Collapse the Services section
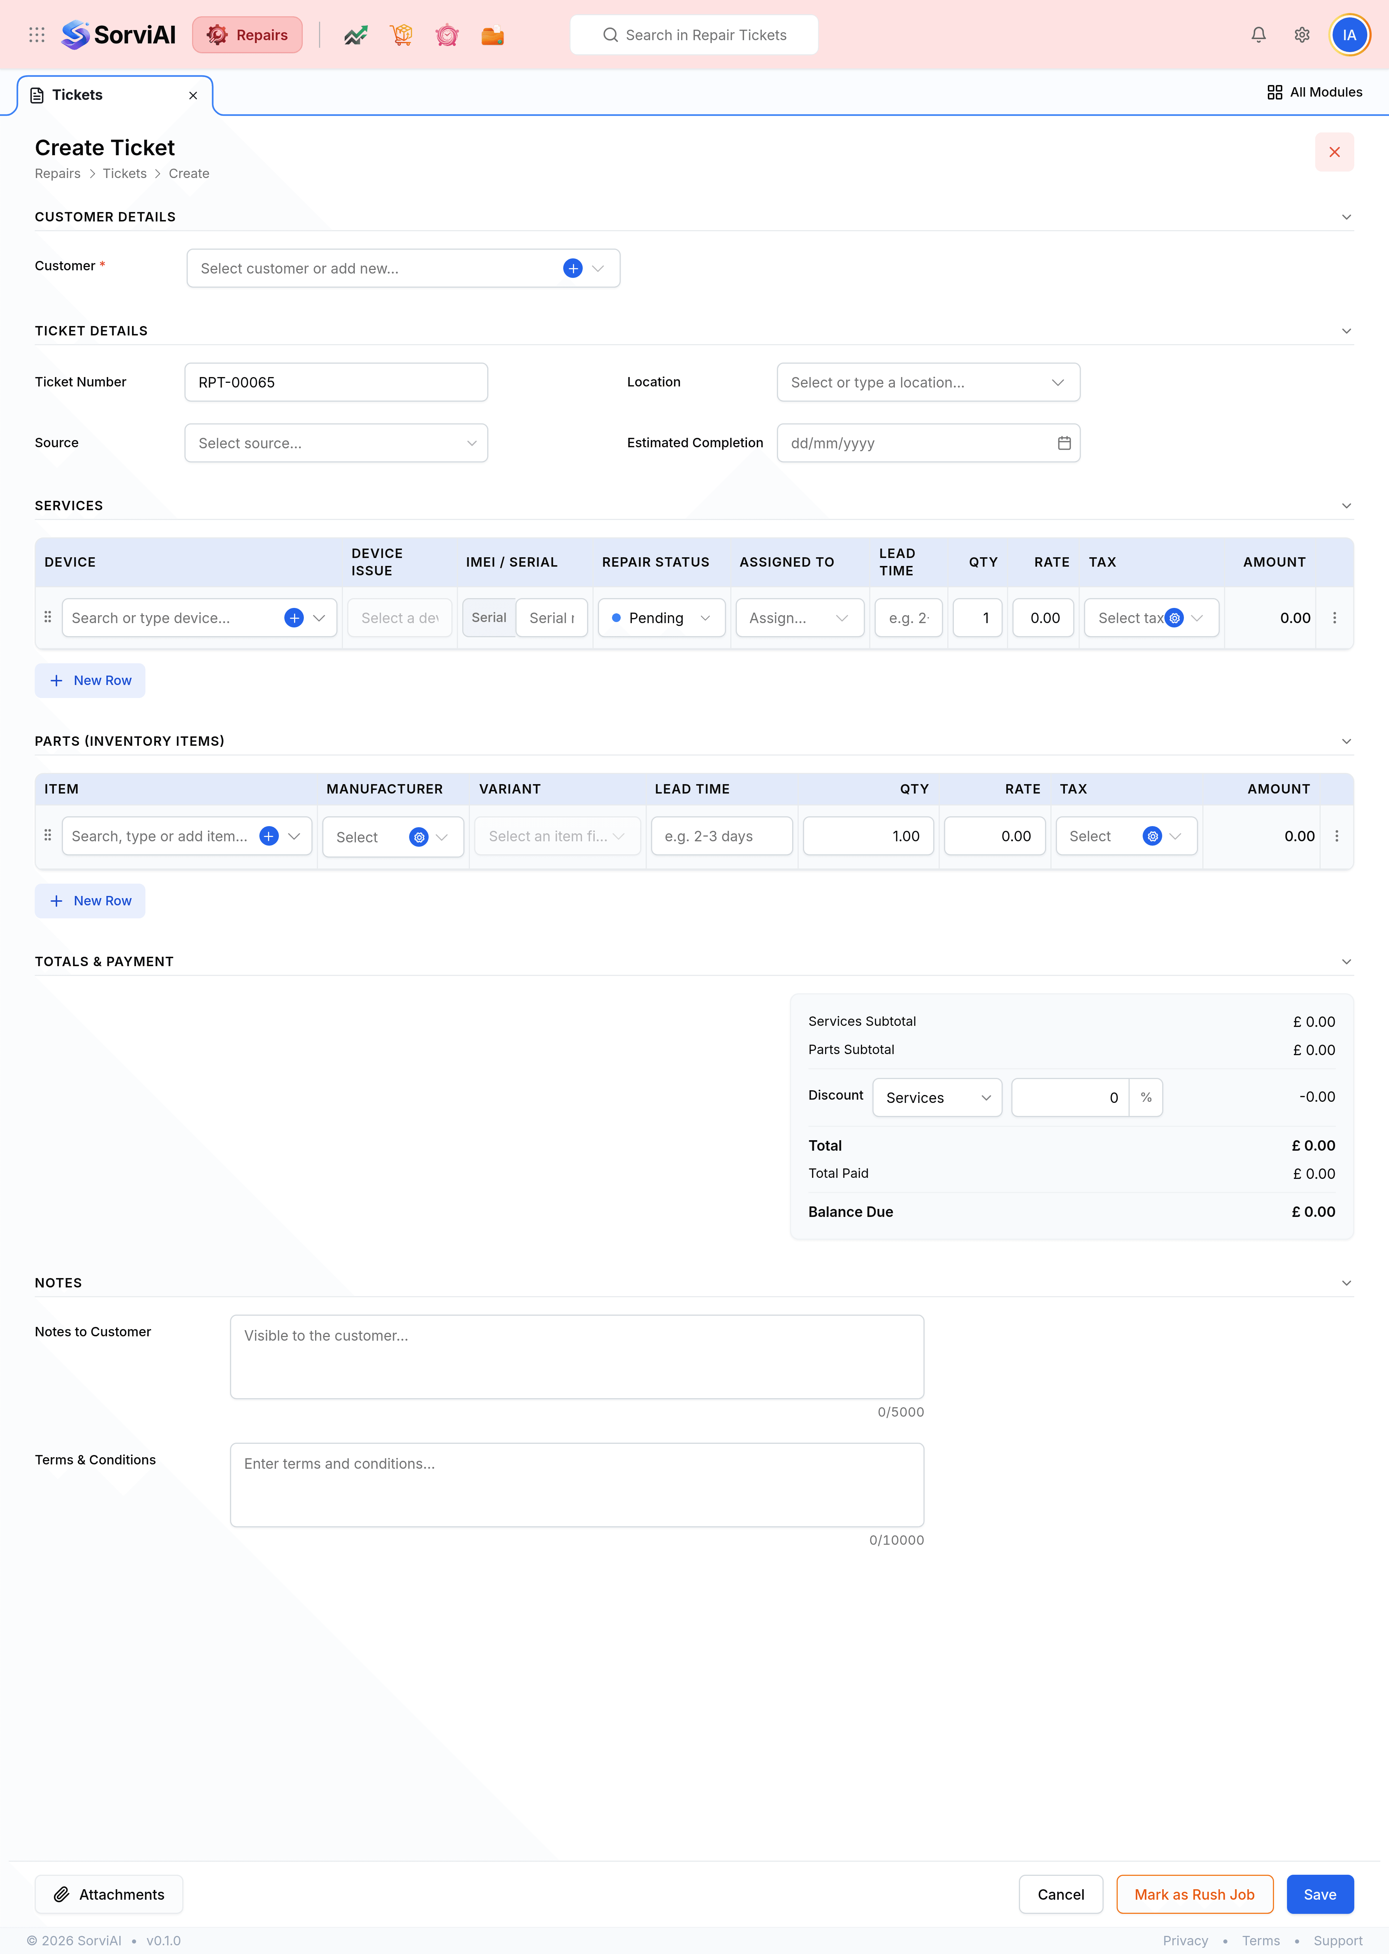1389x1954 pixels. 1346,506
